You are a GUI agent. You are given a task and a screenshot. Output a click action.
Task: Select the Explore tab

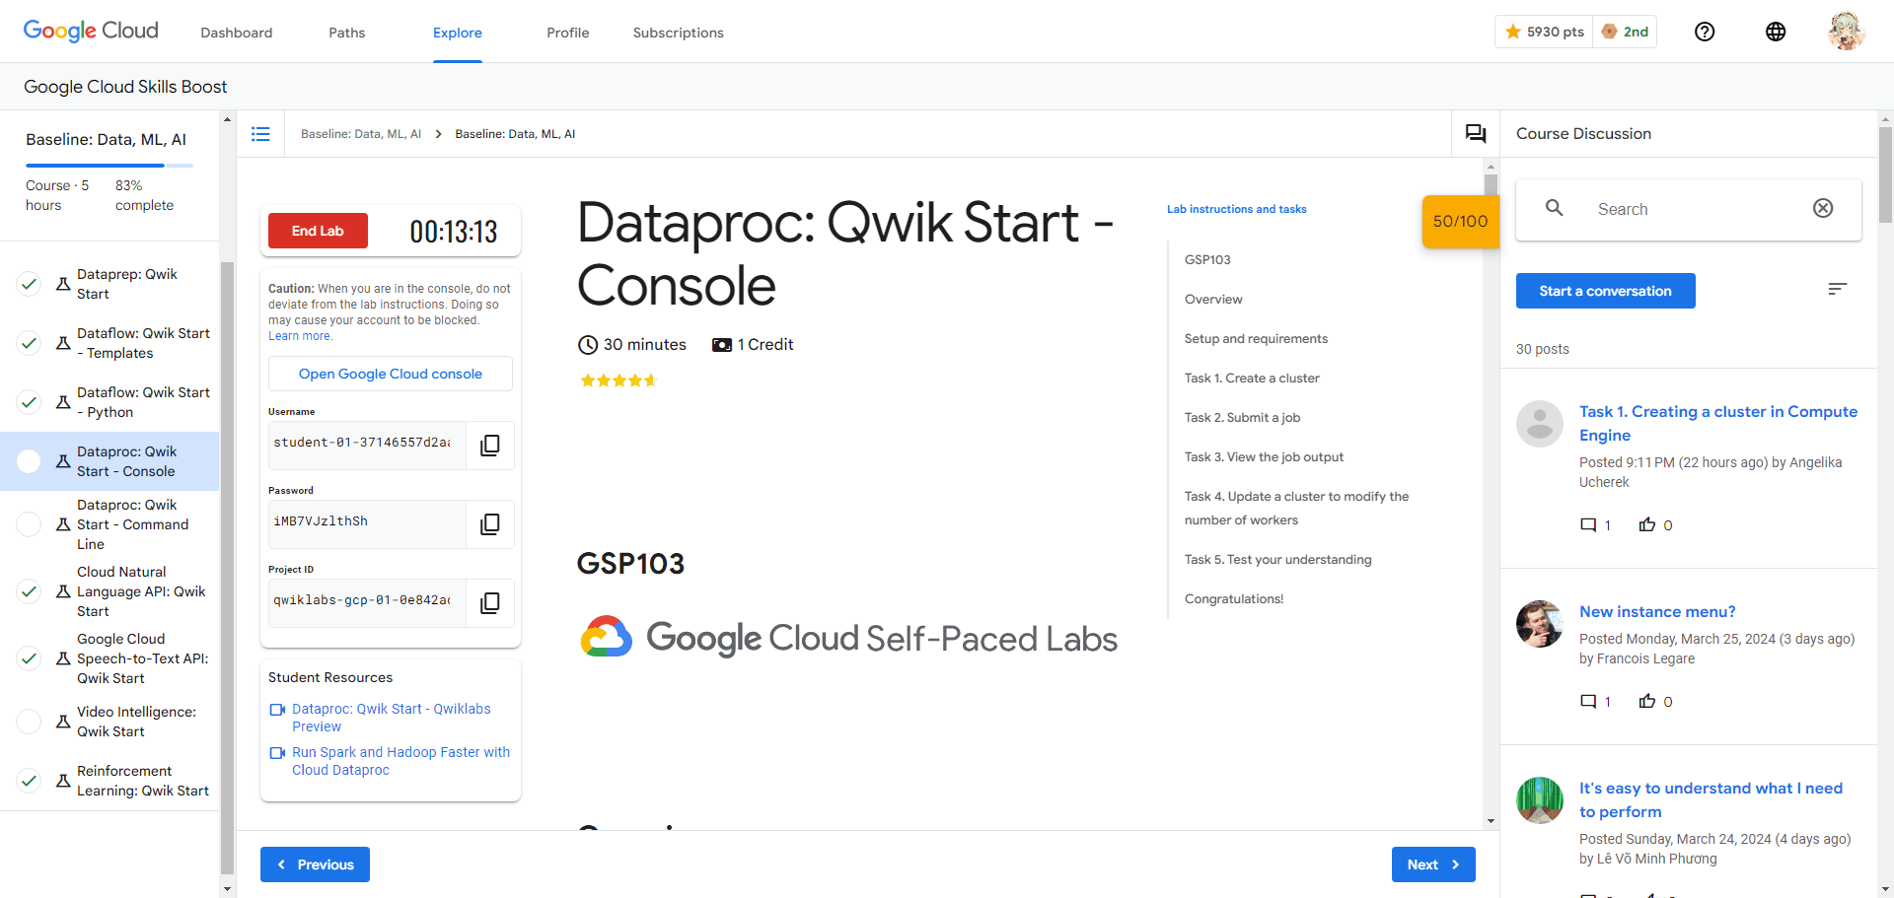458,33
